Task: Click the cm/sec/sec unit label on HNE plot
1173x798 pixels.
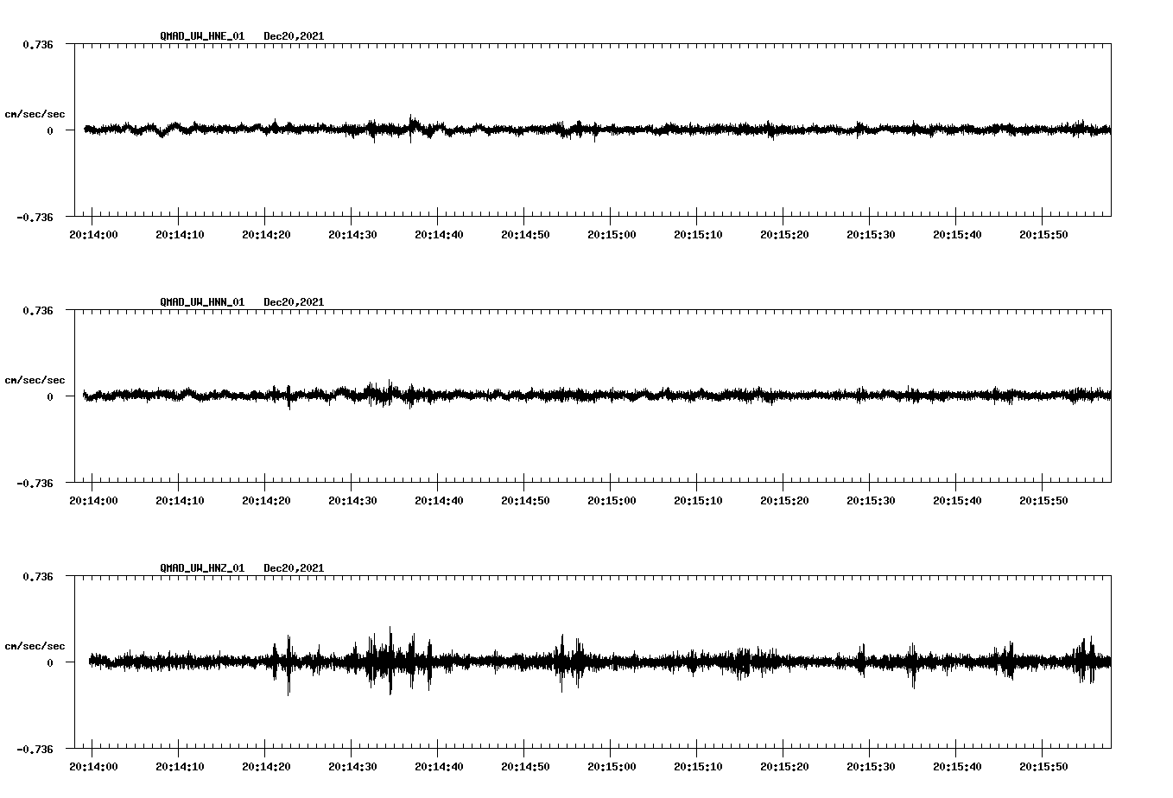Action: coord(35,114)
